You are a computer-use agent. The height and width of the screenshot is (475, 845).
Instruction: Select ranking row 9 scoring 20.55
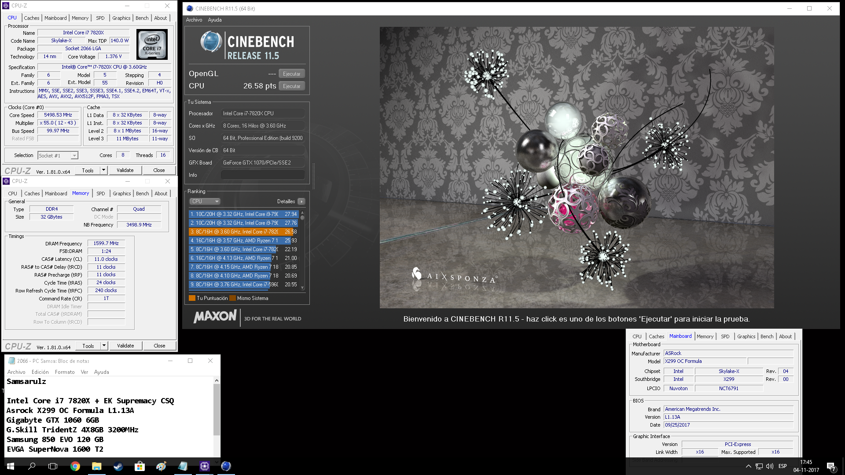(243, 285)
